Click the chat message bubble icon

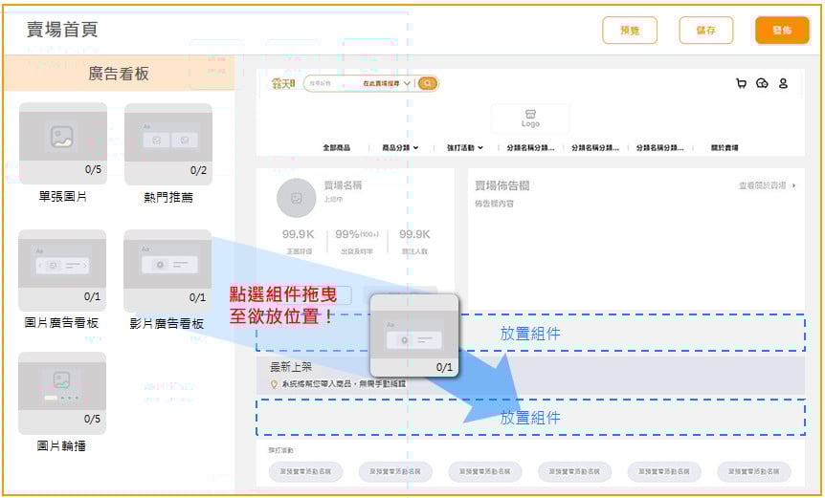click(x=762, y=84)
